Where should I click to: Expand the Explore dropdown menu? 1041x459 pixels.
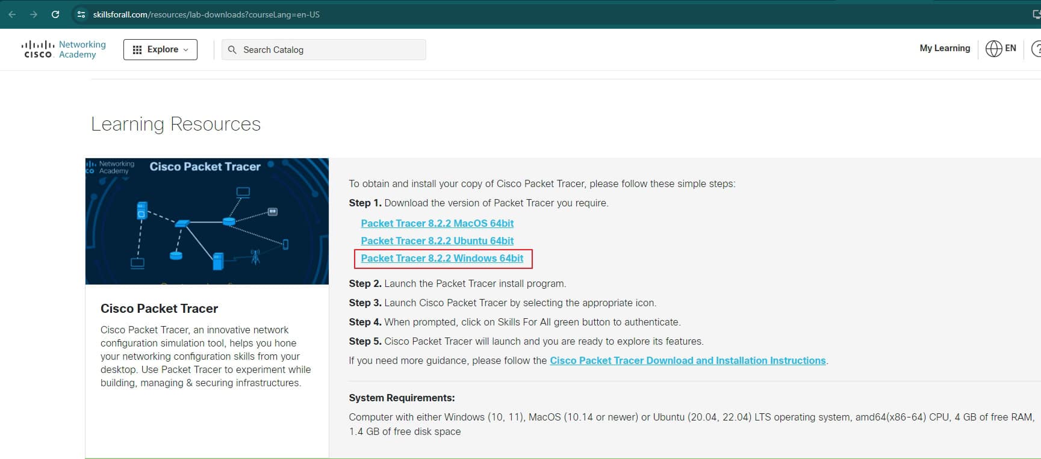[160, 49]
